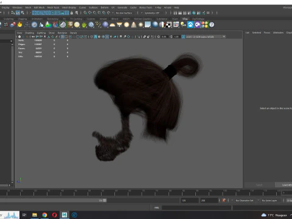
Task: Toggle the first blue selection mask button
Action: pyautogui.click(x=34, y=13)
